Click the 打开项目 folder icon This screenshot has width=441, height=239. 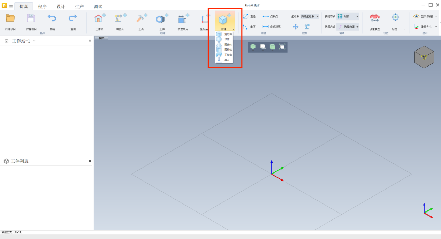pos(10,18)
